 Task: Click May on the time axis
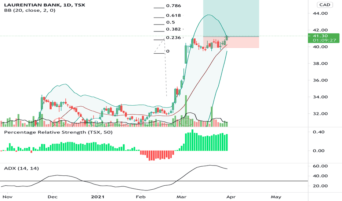tap(276, 197)
